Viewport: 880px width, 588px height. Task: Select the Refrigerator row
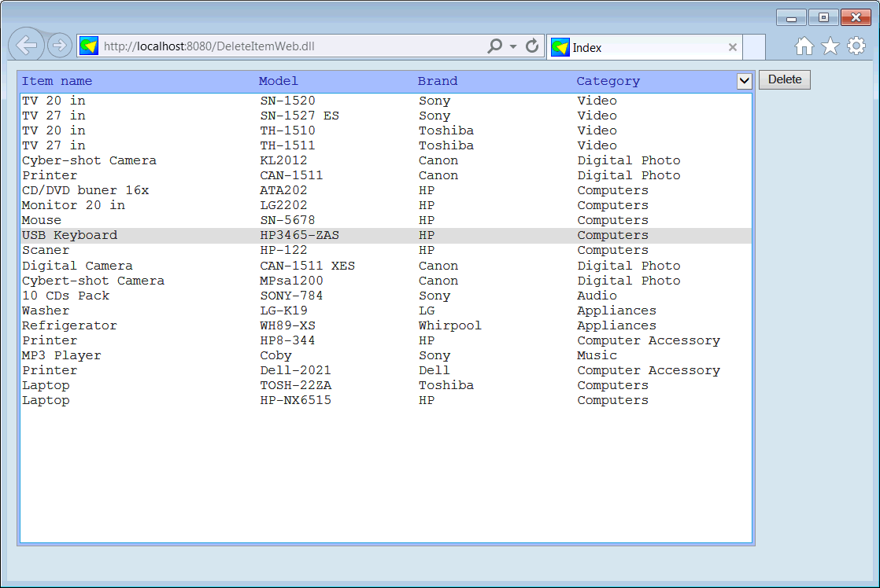[386, 325]
